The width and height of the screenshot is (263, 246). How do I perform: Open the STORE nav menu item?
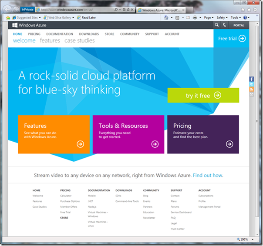pyautogui.click(x=109, y=34)
